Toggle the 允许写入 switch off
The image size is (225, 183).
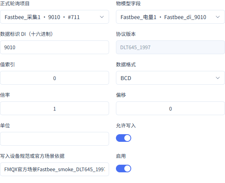pyautogui.click(x=124, y=138)
